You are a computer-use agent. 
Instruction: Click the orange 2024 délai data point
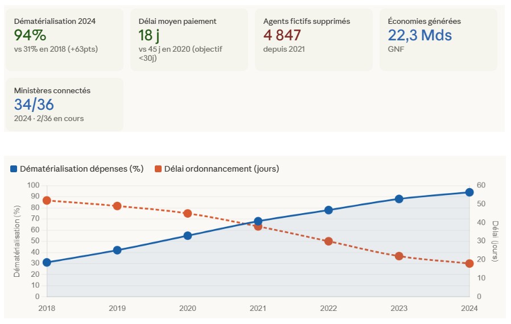[469, 263]
